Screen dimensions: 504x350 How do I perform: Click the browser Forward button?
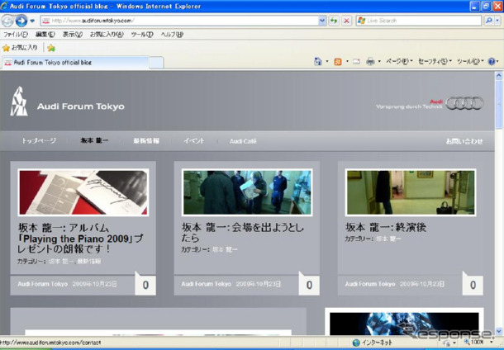click(x=21, y=21)
